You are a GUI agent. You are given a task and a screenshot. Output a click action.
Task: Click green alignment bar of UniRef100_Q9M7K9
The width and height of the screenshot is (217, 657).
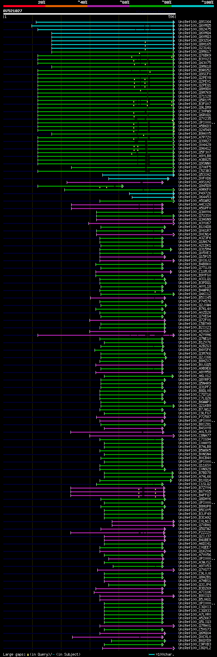(x=106, y=93)
